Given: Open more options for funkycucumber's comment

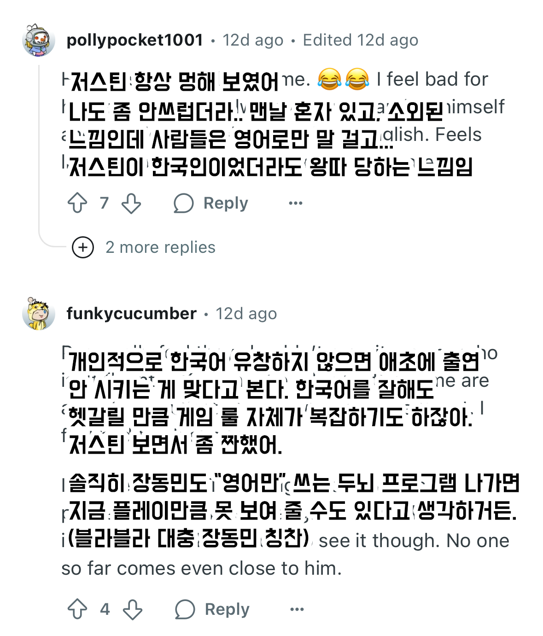Looking at the screenshot, I should point(297,609).
